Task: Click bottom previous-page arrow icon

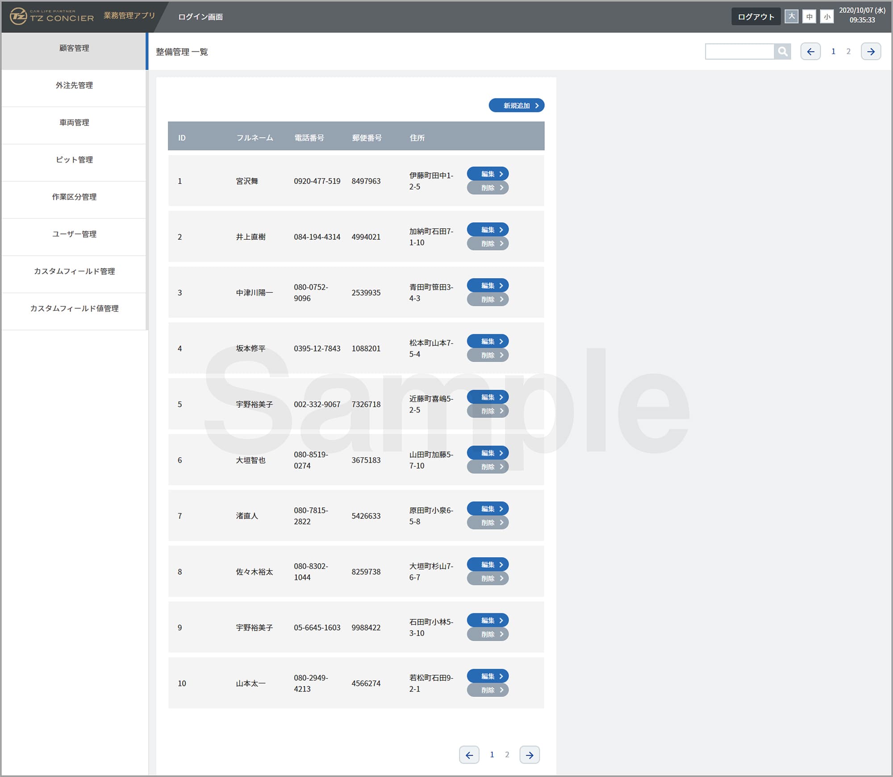Action: [x=469, y=755]
